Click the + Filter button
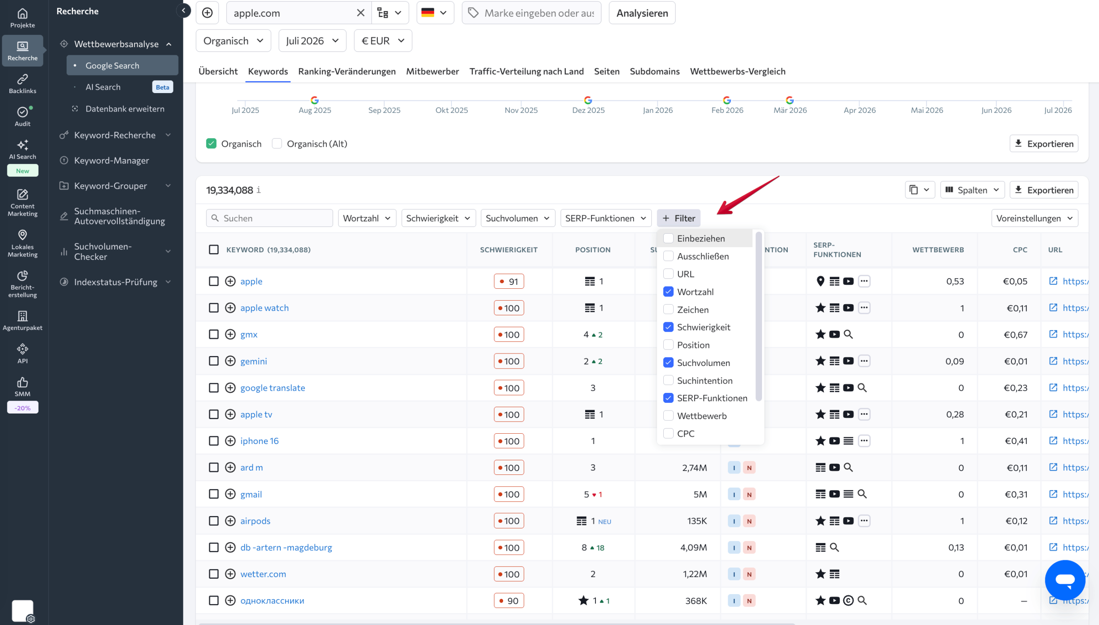The width and height of the screenshot is (1099, 625). point(679,218)
